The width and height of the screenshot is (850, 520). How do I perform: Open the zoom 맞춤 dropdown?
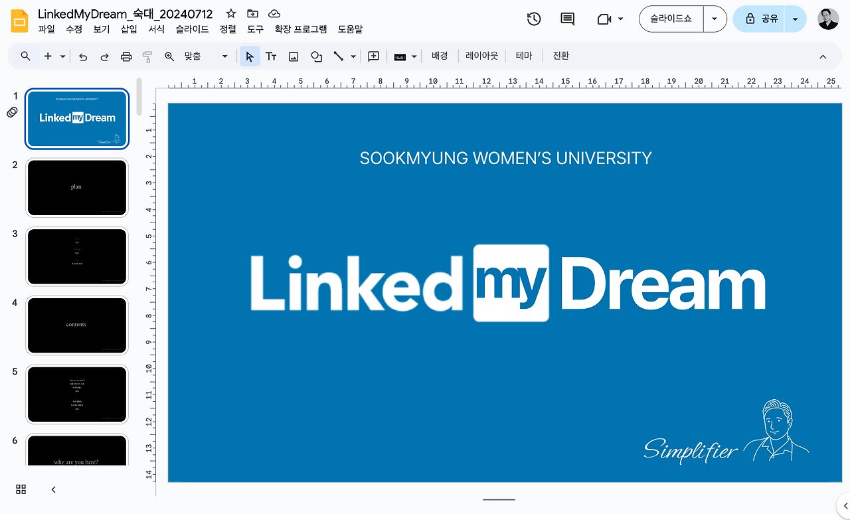click(x=206, y=56)
